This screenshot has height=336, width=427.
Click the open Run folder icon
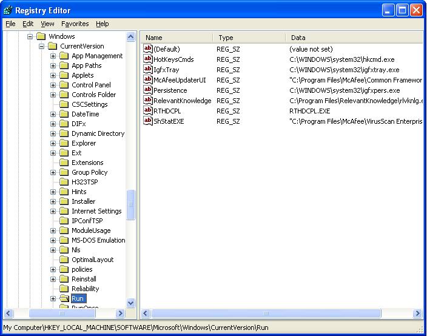coord(64,298)
